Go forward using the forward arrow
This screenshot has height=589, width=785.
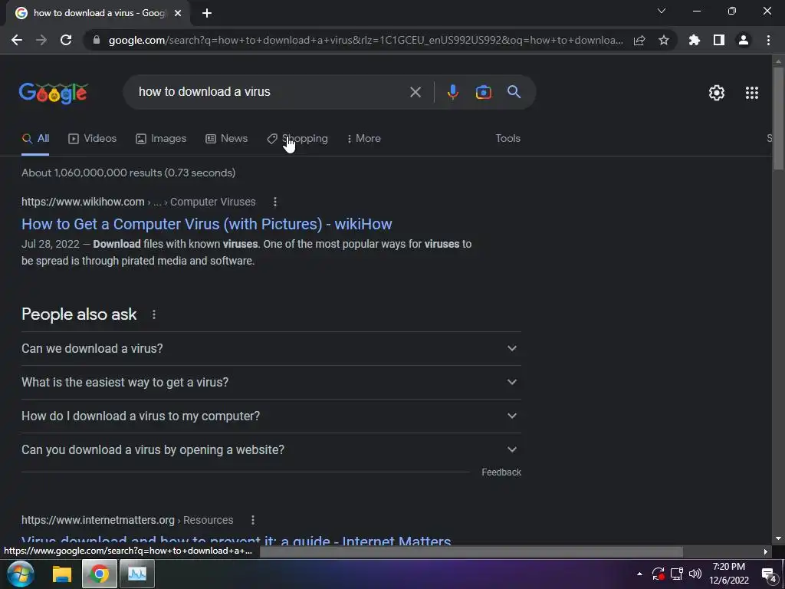click(x=41, y=40)
